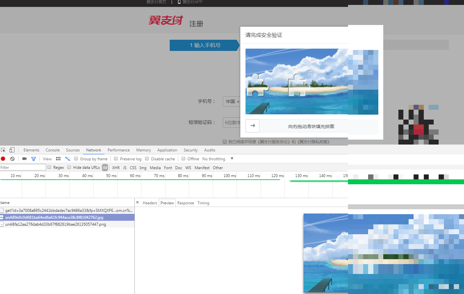Screen dimensions: 464x294
Task: Open the Elements panel tab
Action: pos(31,150)
